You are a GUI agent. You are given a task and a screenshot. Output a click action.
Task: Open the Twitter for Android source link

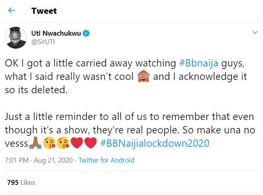click(106, 160)
